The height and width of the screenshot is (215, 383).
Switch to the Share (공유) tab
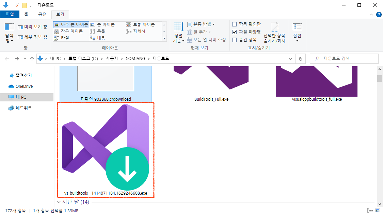point(42,14)
